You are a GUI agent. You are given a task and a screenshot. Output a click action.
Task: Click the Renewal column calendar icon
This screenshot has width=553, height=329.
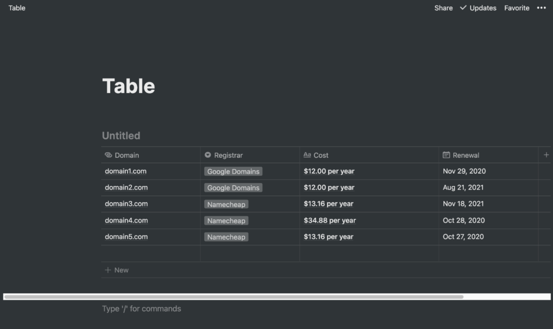coord(446,155)
